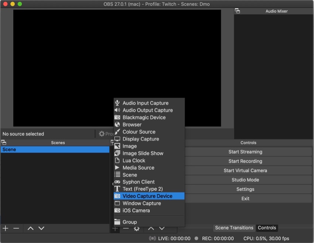The image size is (314, 243).
Task: Select Video Capture Device
Action: point(149,196)
